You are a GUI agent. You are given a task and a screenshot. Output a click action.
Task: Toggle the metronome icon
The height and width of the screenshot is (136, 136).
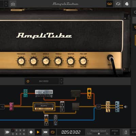click(x=126, y=132)
